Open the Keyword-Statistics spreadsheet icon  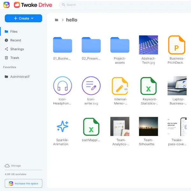(x=148, y=86)
